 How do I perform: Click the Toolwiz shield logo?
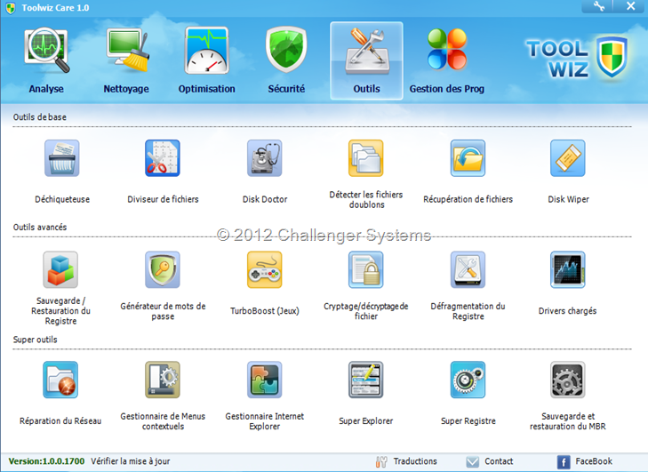tap(612, 57)
